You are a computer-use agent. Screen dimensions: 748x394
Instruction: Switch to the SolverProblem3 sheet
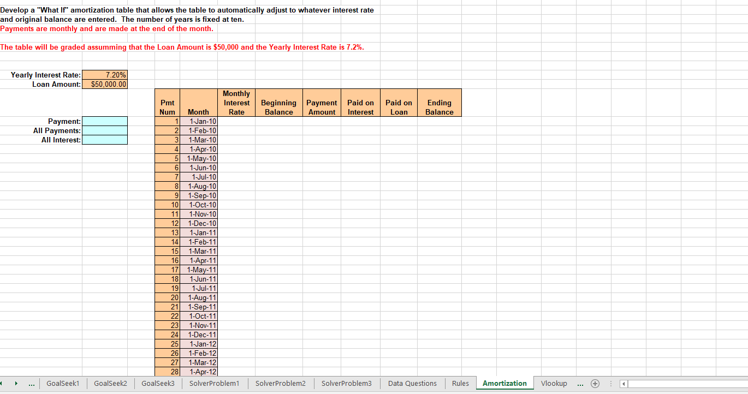[347, 384]
